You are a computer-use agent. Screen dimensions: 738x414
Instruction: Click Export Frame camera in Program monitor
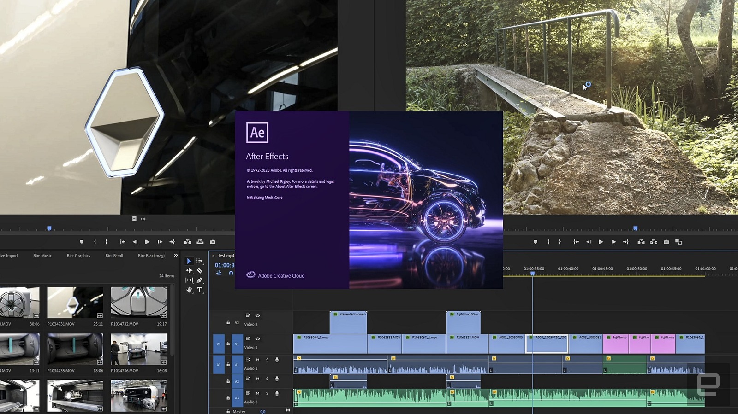[x=666, y=242]
